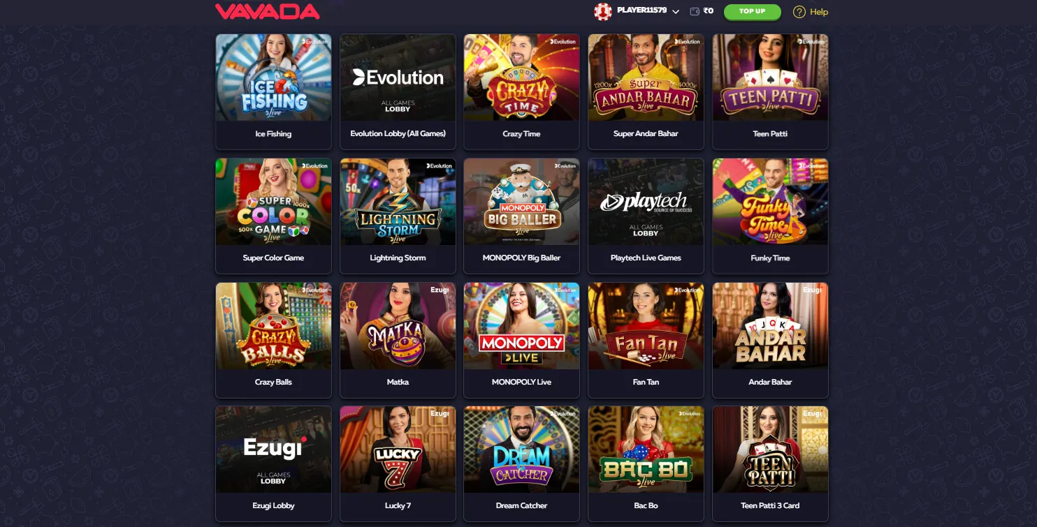Open the Ezugi Lobby tile
This screenshot has width=1037, height=527.
[273, 464]
